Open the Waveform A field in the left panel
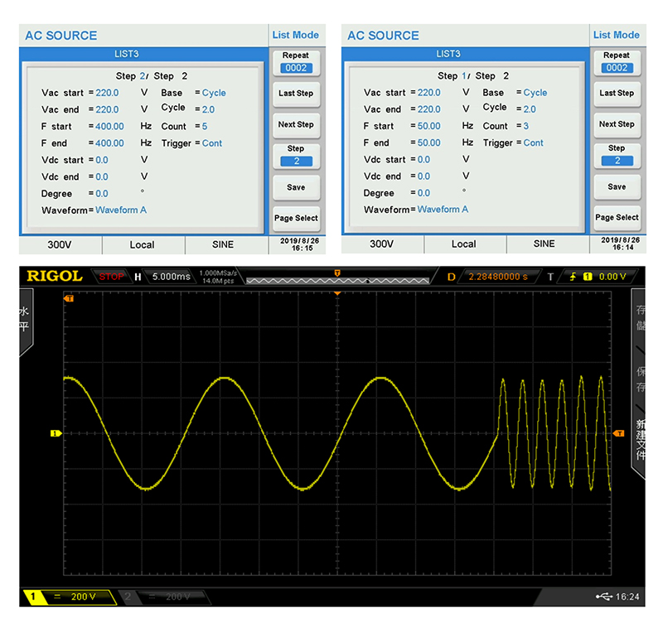The width and height of the screenshot is (663, 632). click(x=120, y=210)
